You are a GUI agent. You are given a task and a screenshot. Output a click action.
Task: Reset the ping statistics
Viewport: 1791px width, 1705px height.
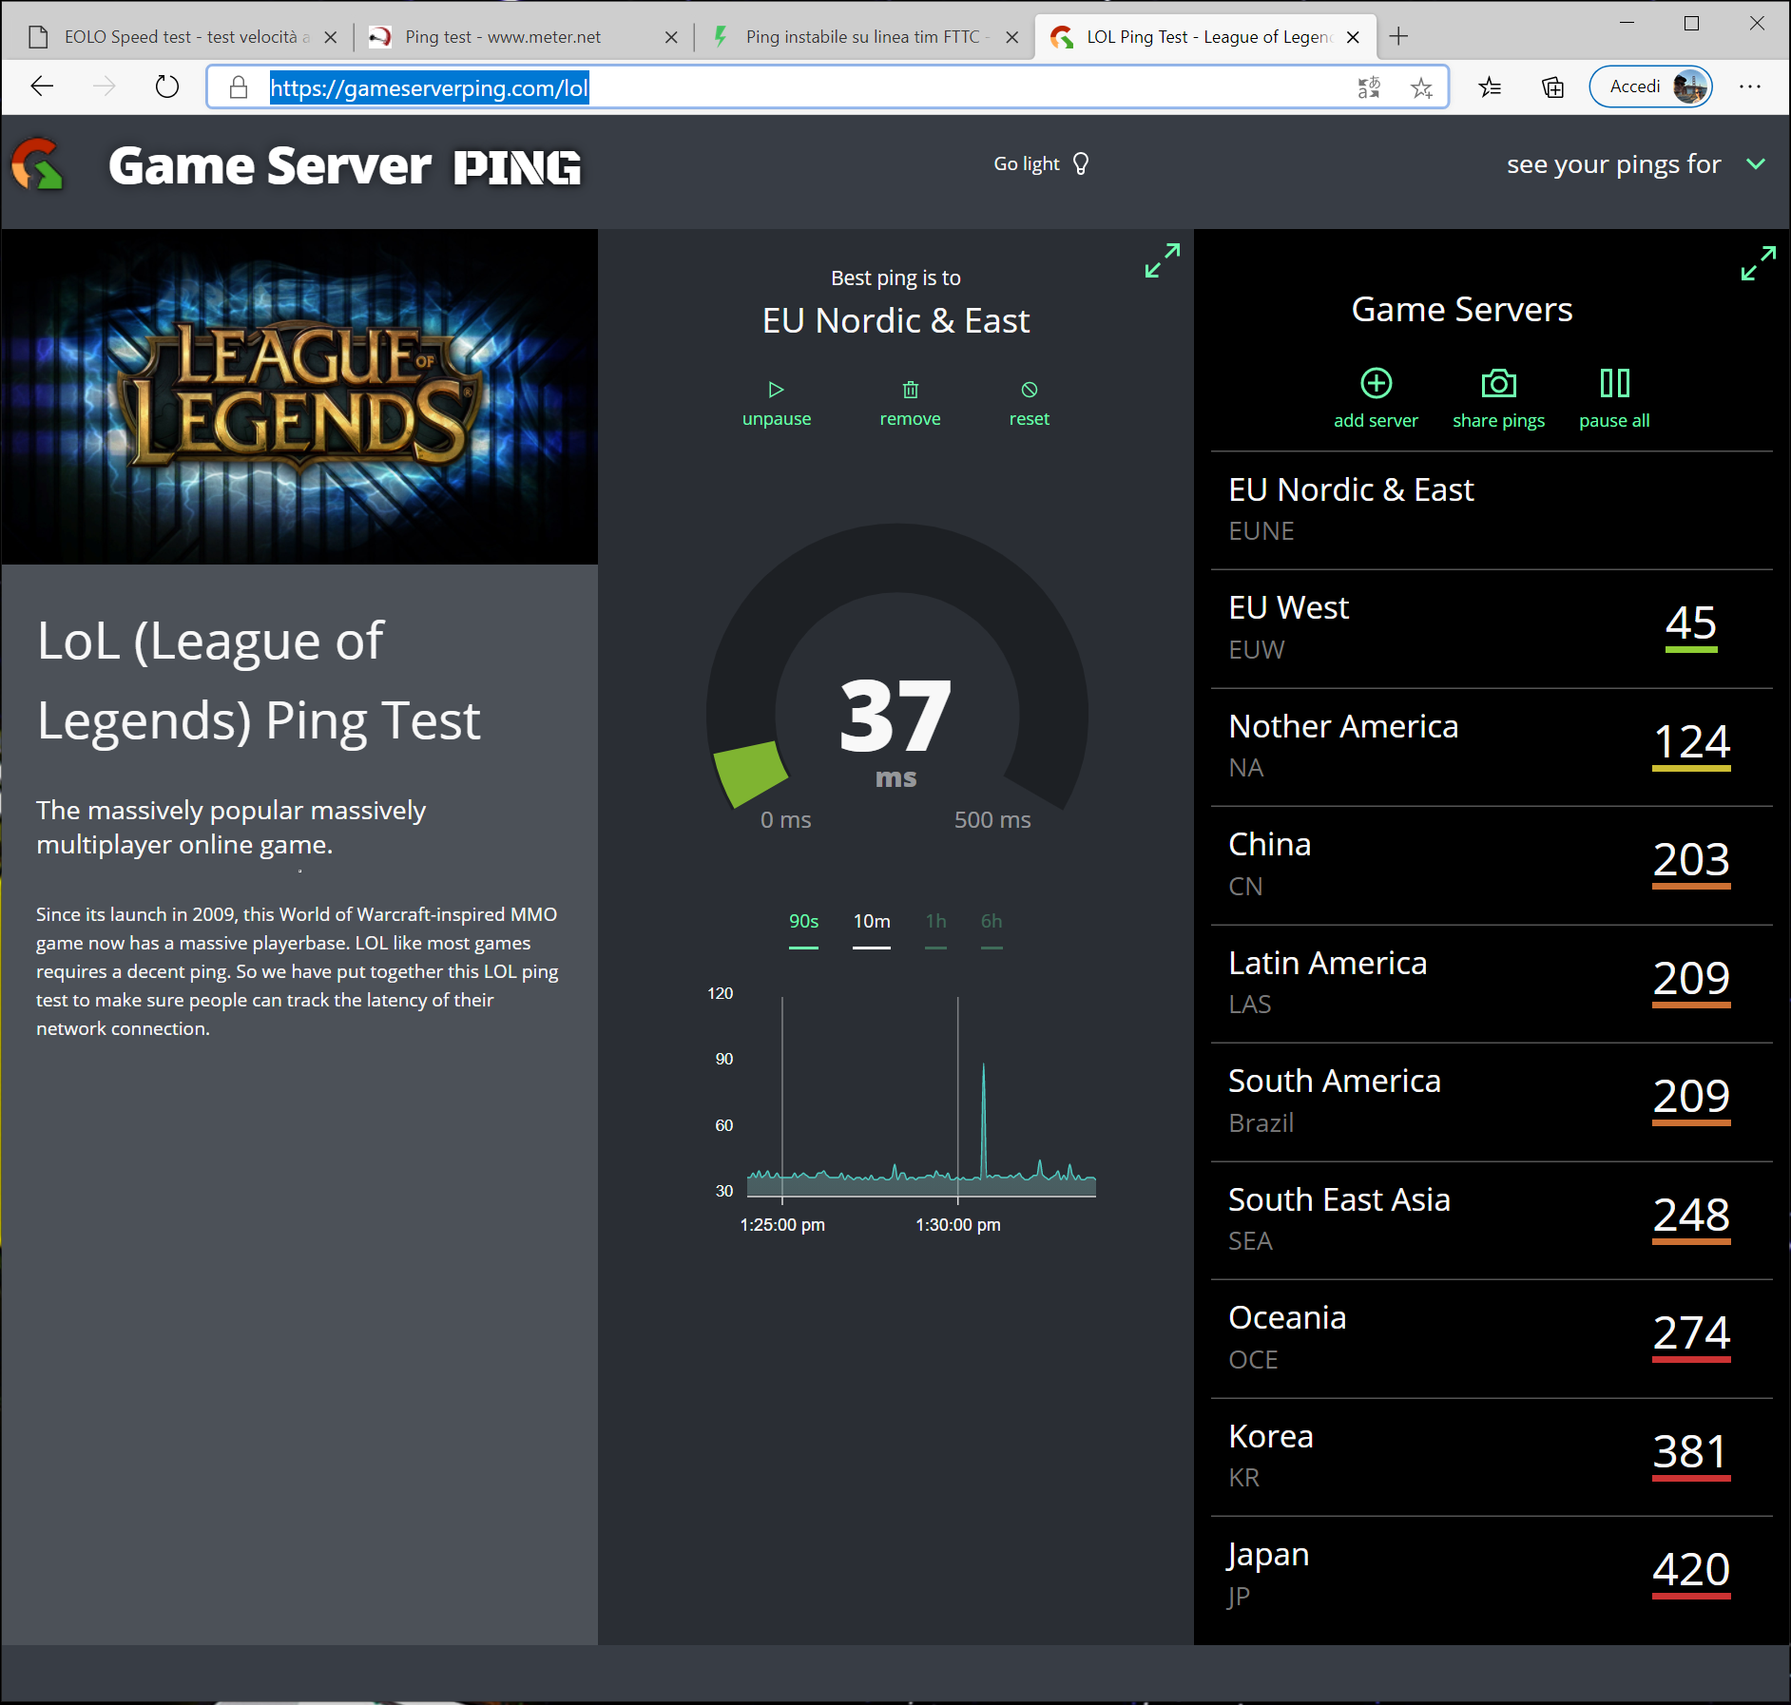pyautogui.click(x=1029, y=404)
